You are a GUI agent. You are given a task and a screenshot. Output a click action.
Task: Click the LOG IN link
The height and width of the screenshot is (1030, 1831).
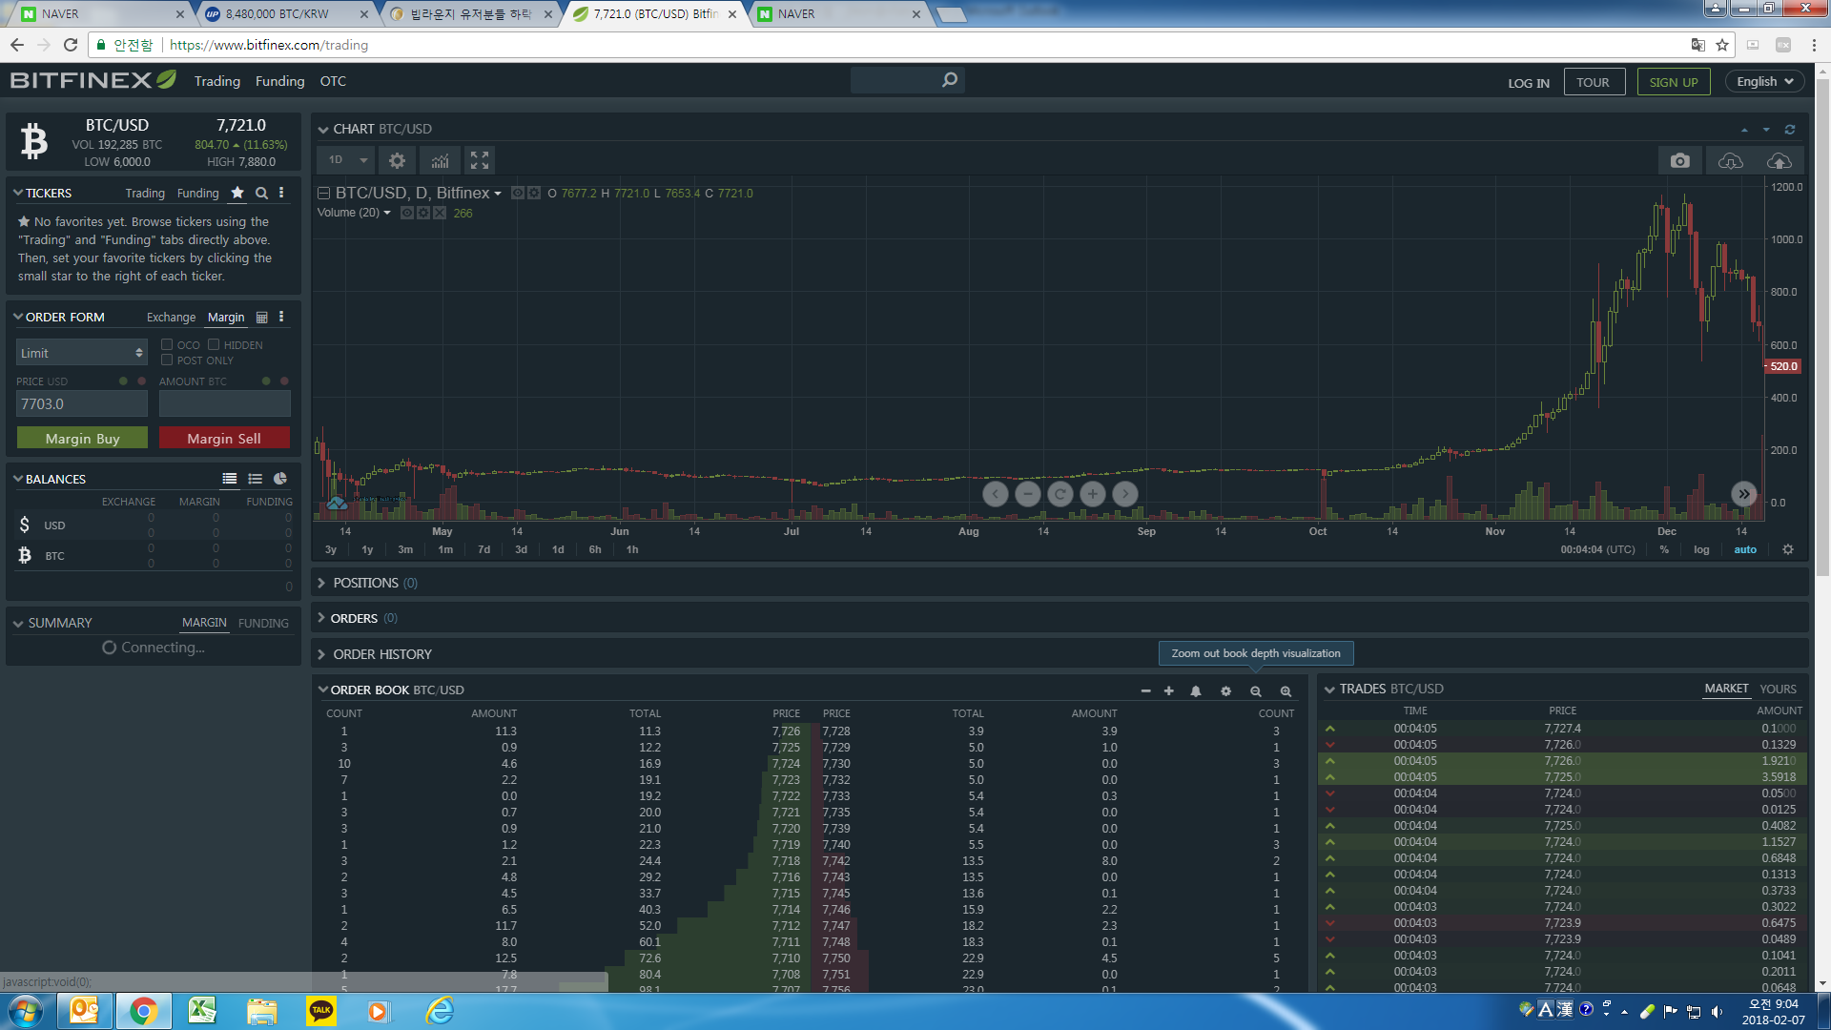(1528, 83)
